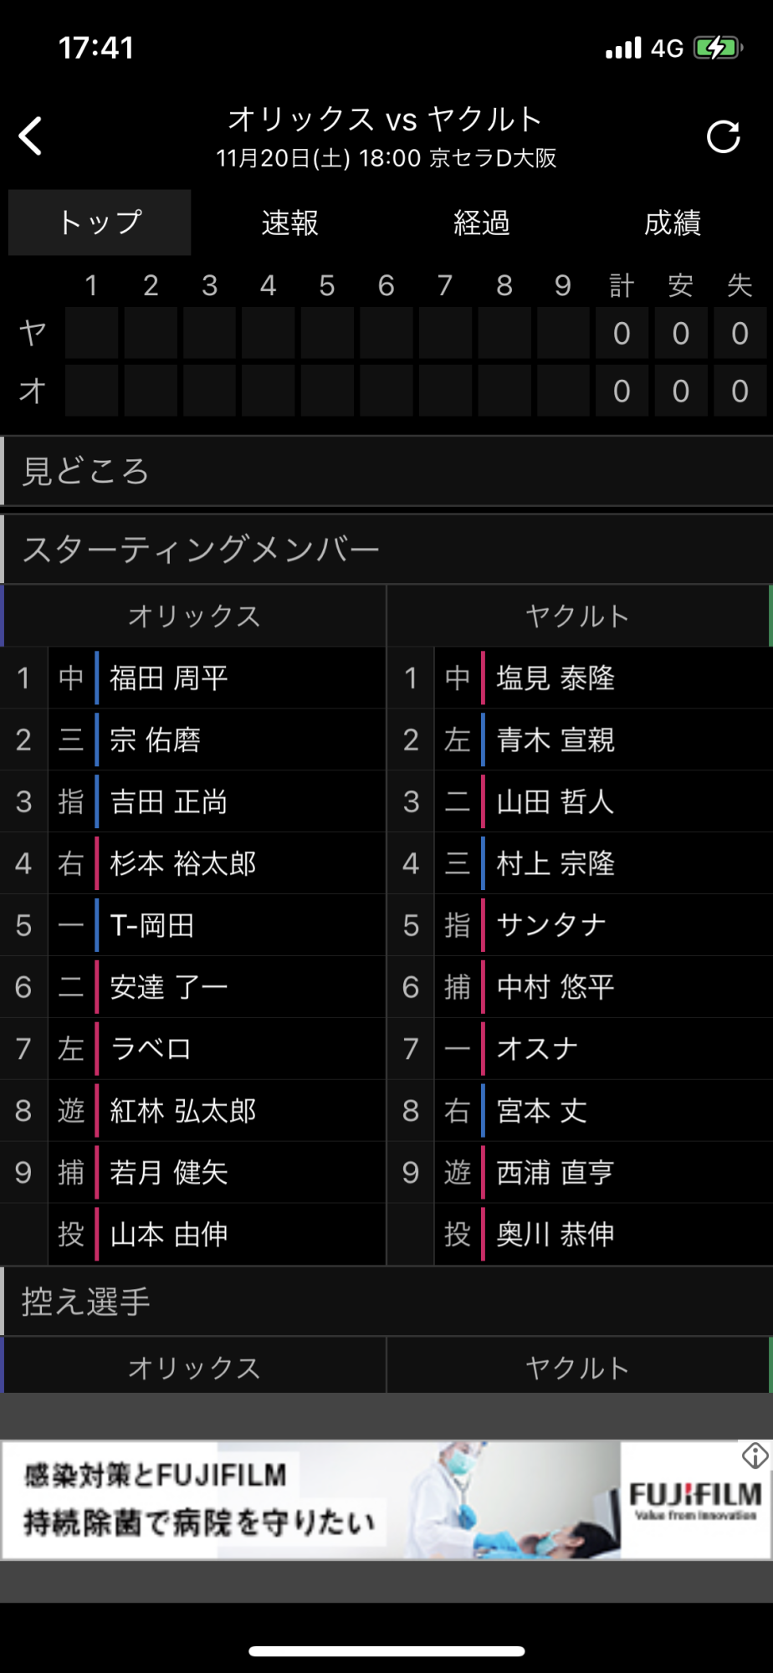Tap オリックス header in bench players
The height and width of the screenshot is (1673, 773).
coord(193,1368)
